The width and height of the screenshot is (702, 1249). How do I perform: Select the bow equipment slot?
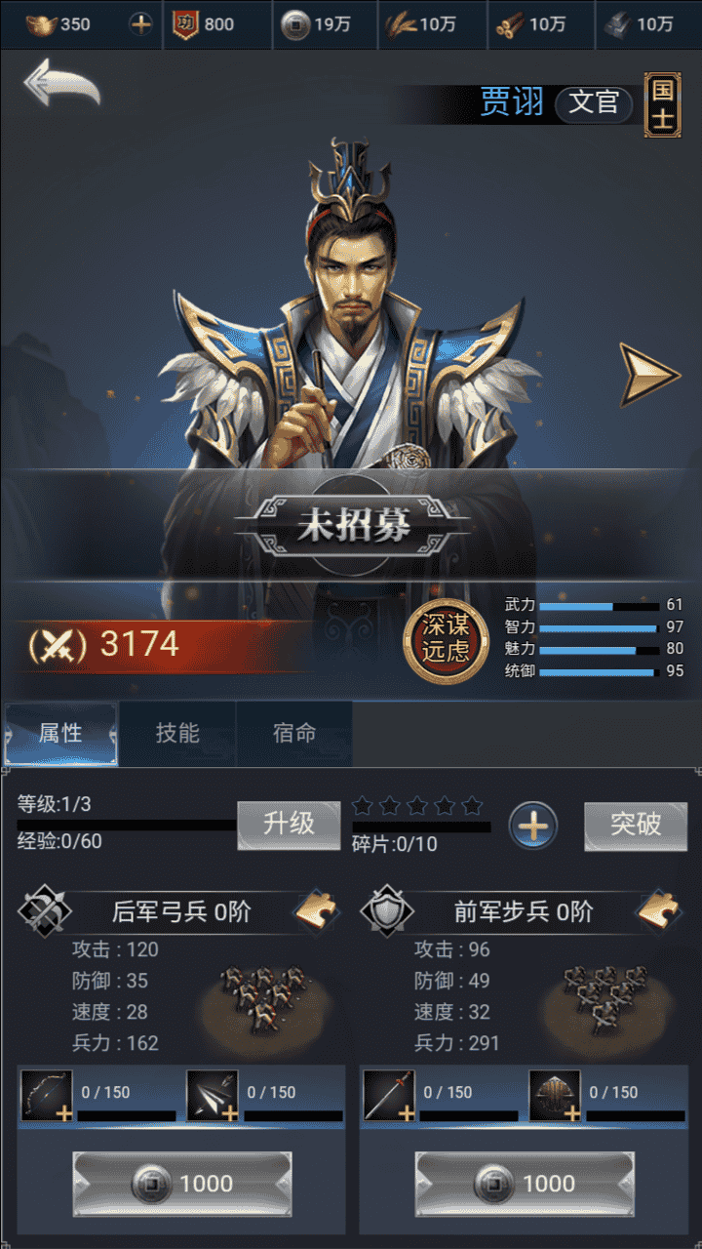tap(46, 1095)
